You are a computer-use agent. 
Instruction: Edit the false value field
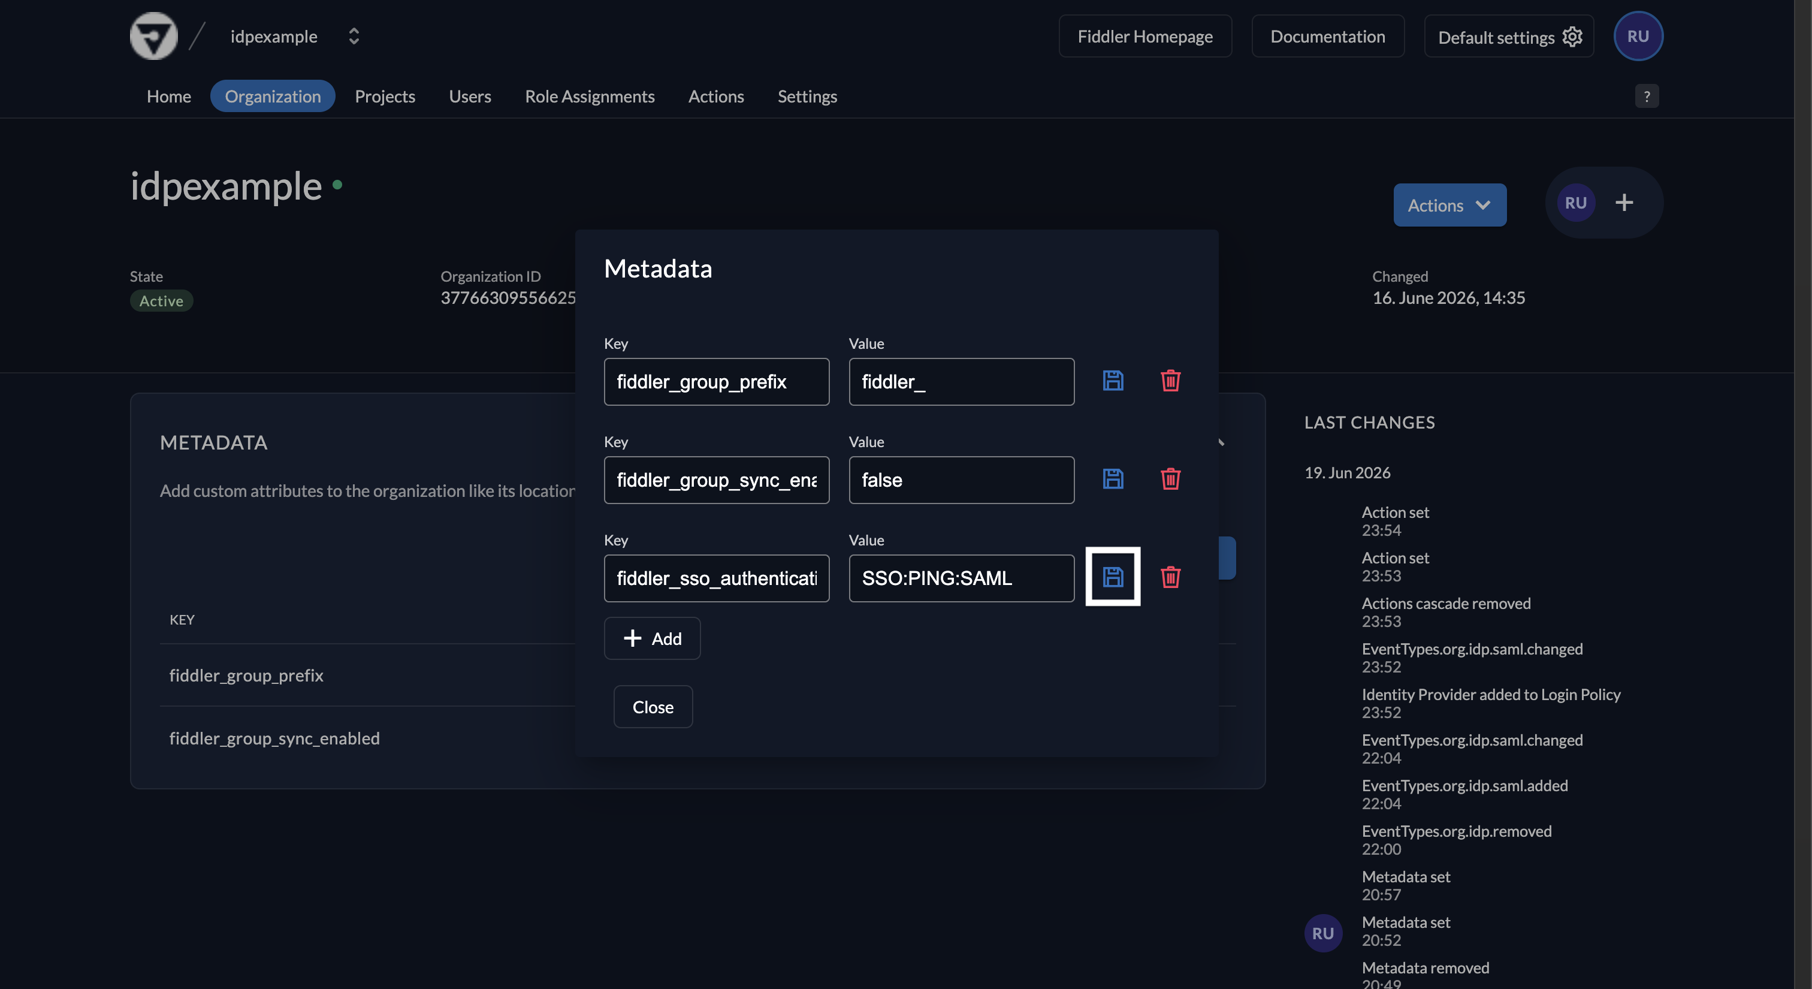[x=961, y=480]
